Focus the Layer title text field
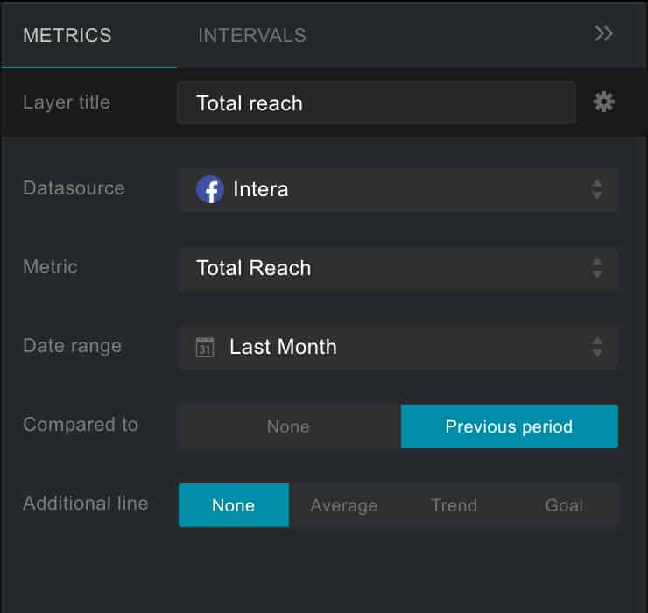The height and width of the screenshot is (613, 648). 377,102
